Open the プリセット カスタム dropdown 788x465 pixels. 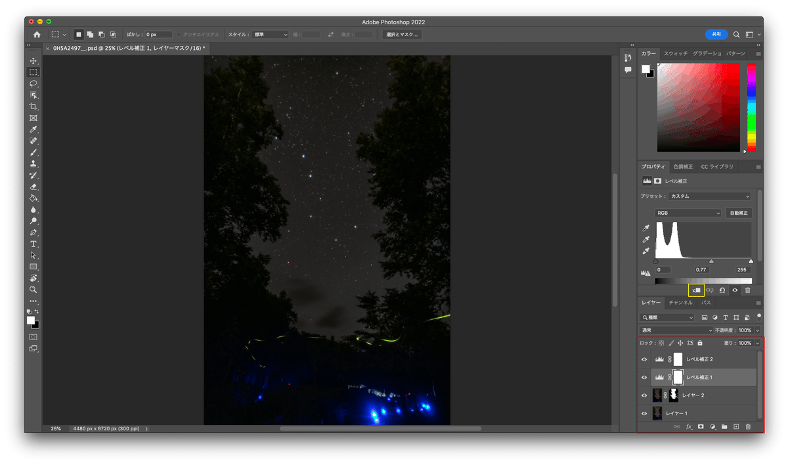[709, 196]
